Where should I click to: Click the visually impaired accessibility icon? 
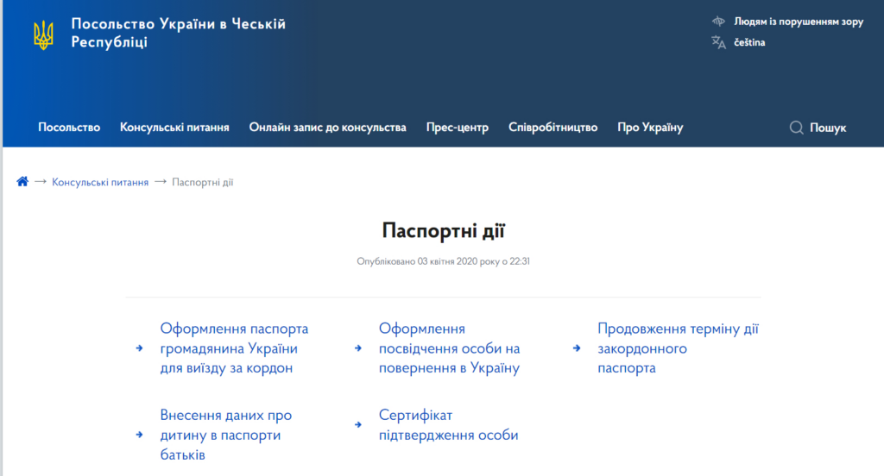(718, 22)
